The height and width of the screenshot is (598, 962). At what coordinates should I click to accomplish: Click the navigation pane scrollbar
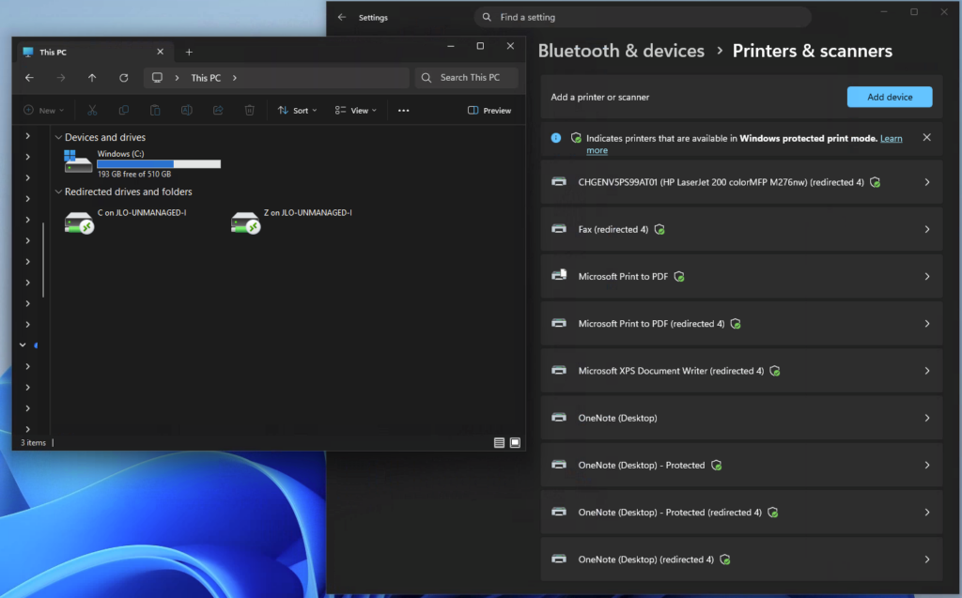(x=43, y=260)
